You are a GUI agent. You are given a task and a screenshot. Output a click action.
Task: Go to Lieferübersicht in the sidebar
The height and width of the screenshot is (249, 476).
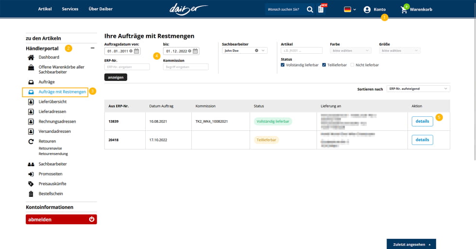[52, 102]
